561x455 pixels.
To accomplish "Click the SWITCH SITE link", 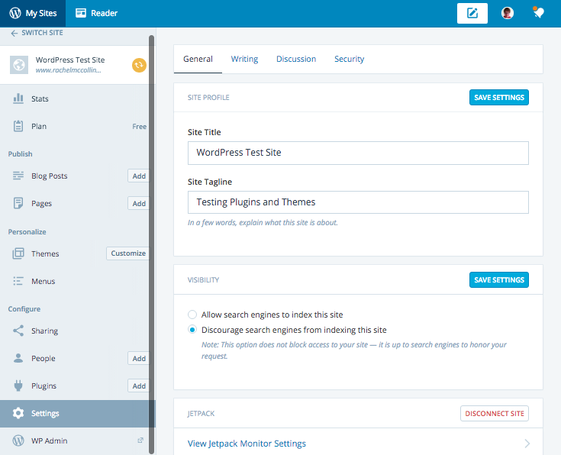I will coord(42,33).
